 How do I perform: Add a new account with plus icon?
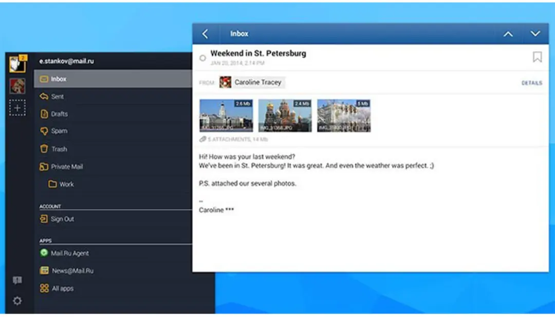pos(17,108)
